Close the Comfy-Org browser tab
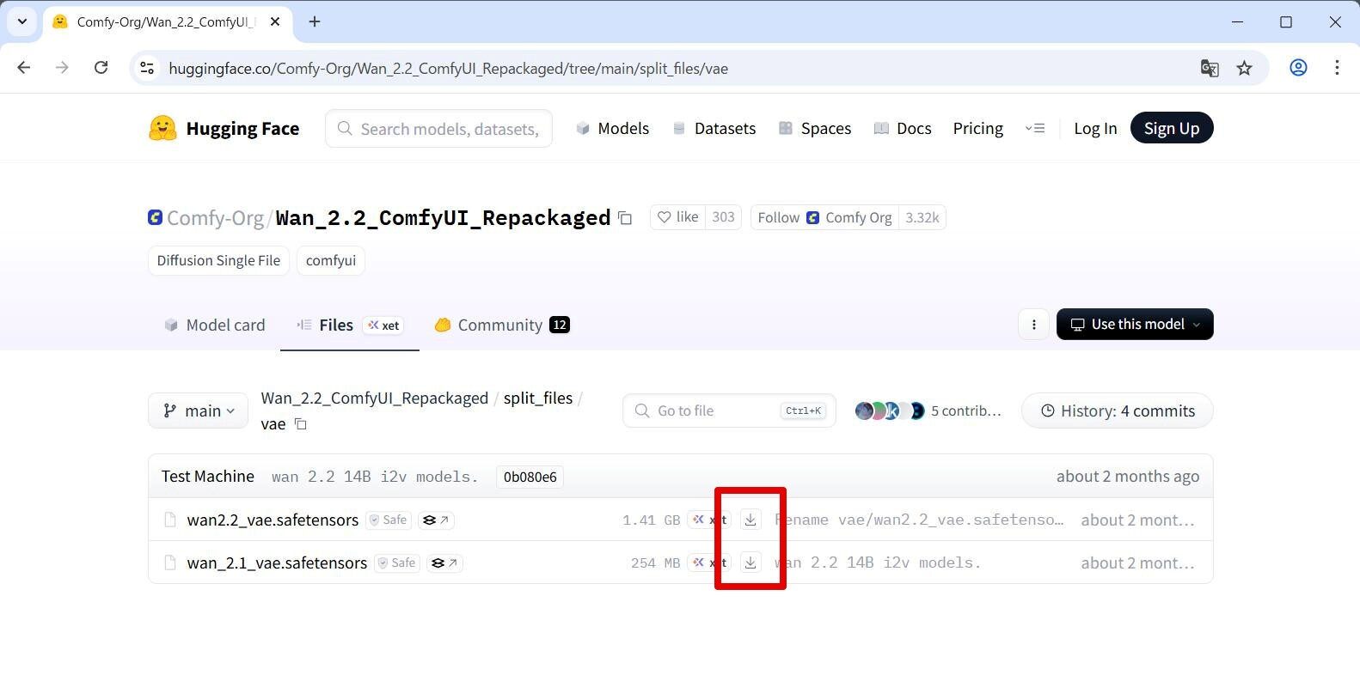Image resolution: width=1360 pixels, height=675 pixels. (x=275, y=21)
